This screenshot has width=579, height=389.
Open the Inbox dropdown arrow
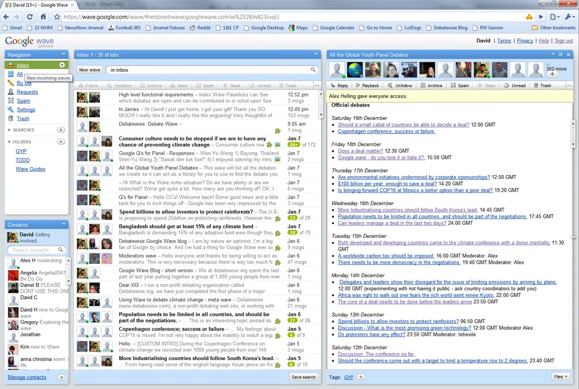tap(62, 65)
